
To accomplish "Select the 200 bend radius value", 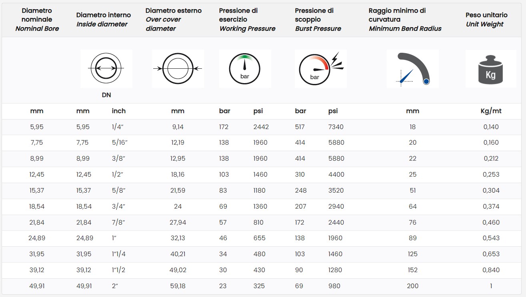I will coord(412,286).
